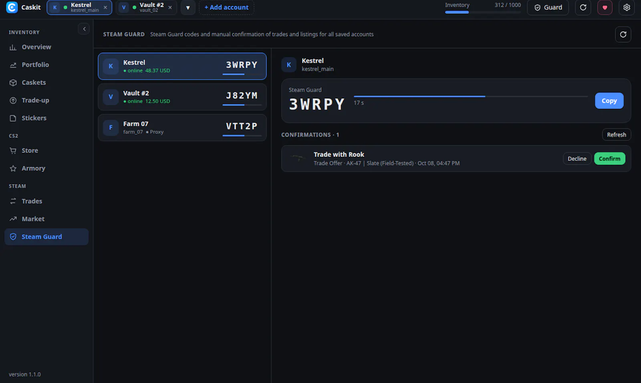Open Store in the sidebar
This screenshot has height=383, width=641.
(46, 150)
